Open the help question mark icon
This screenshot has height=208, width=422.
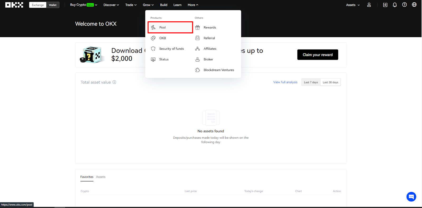click(404, 5)
